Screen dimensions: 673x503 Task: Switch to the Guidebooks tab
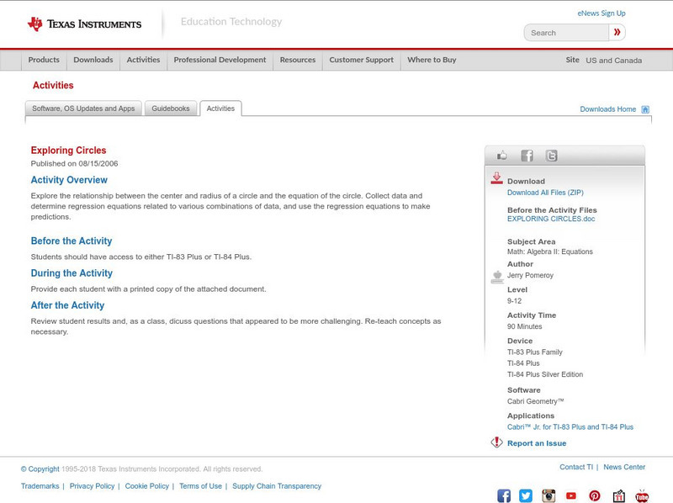point(169,109)
